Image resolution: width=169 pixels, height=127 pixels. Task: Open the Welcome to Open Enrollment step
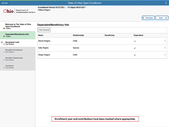pos(18,26)
